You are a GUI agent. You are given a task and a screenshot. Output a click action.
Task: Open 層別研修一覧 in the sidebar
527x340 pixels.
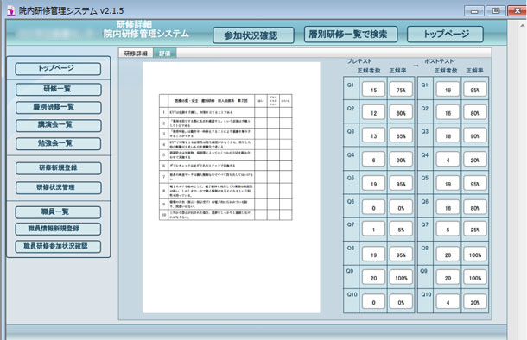[58, 107]
